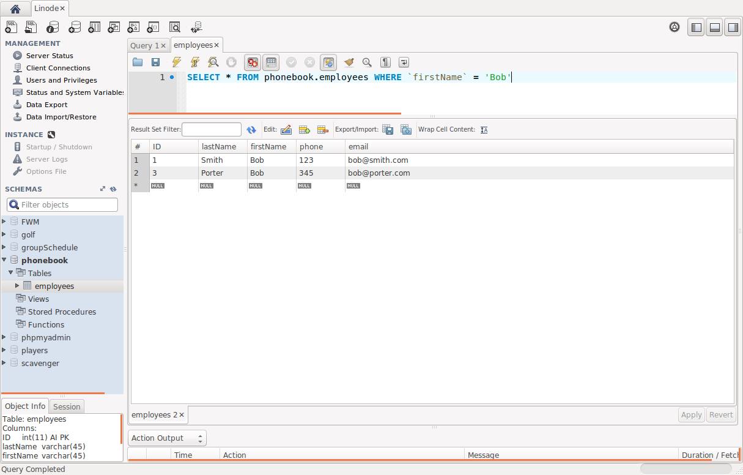Screen dimensions: 743x475
Task: Create a new schema from main toolbar
Action: pyautogui.click(x=74, y=27)
